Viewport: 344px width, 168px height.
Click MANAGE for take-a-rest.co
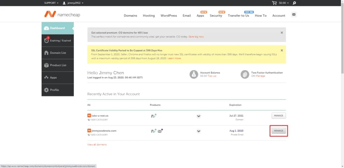pos(278,116)
